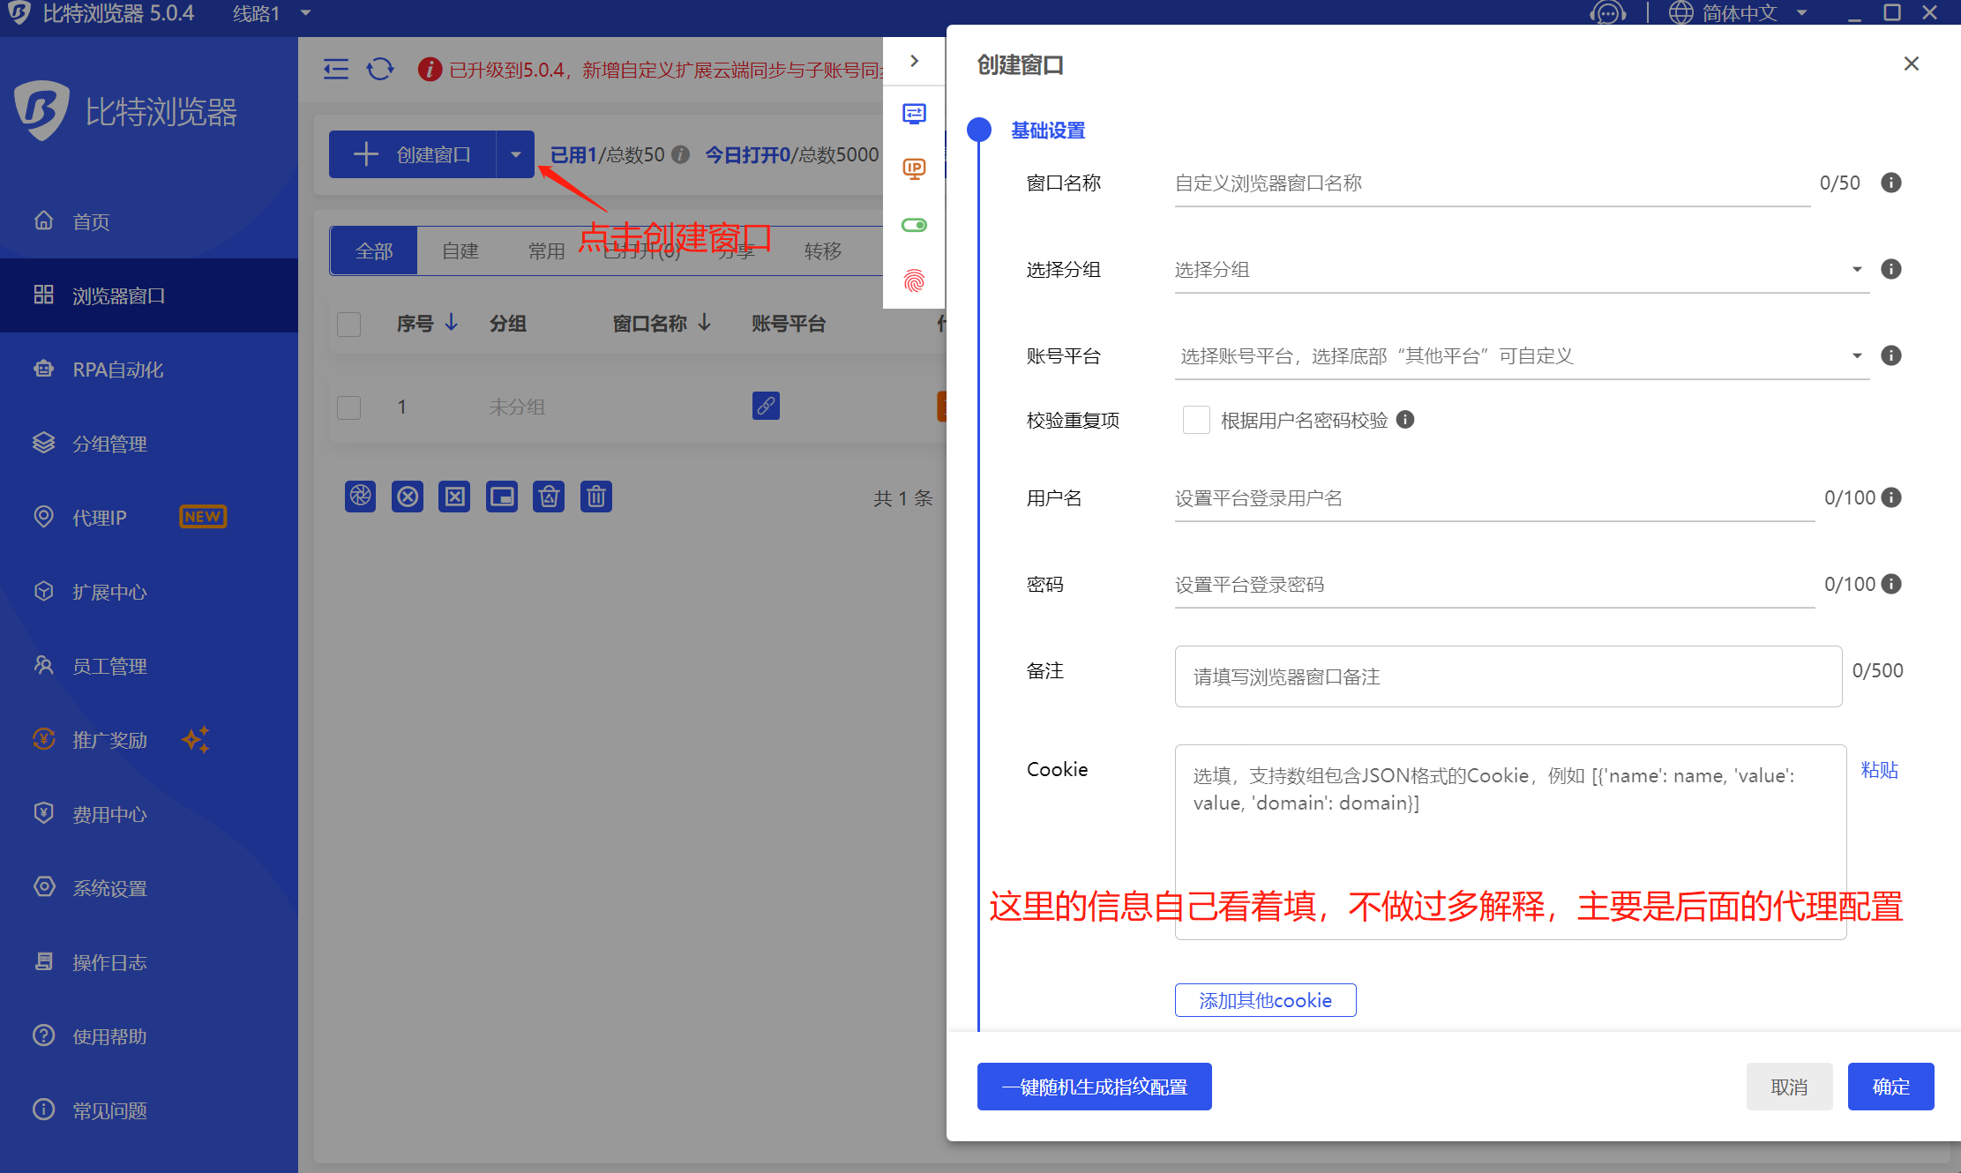This screenshot has height=1173, width=1961.
Task: Click info icon beside group selector
Action: (x=1891, y=269)
